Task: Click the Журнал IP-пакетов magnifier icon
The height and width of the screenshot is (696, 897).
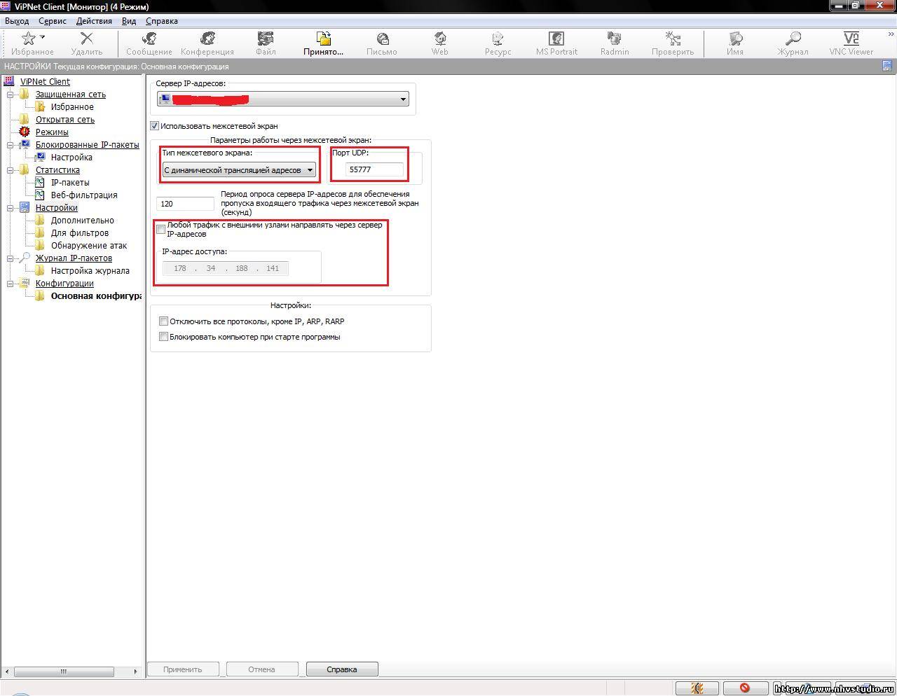Action: tap(25, 258)
